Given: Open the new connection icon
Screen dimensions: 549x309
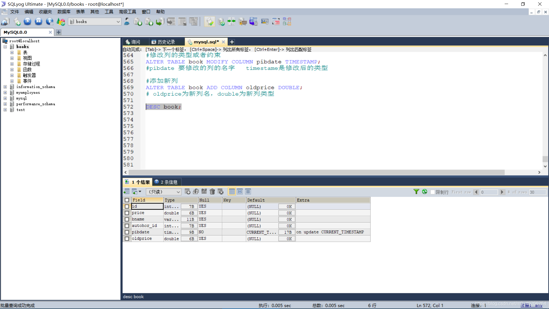Looking at the screenshot, I should (5, 21).
